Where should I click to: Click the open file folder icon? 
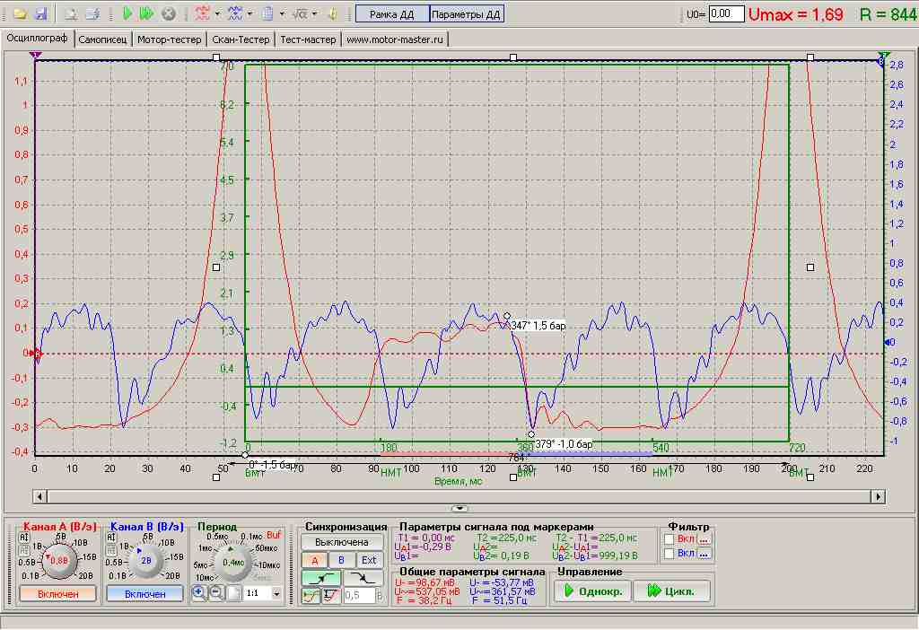point(19,14)
